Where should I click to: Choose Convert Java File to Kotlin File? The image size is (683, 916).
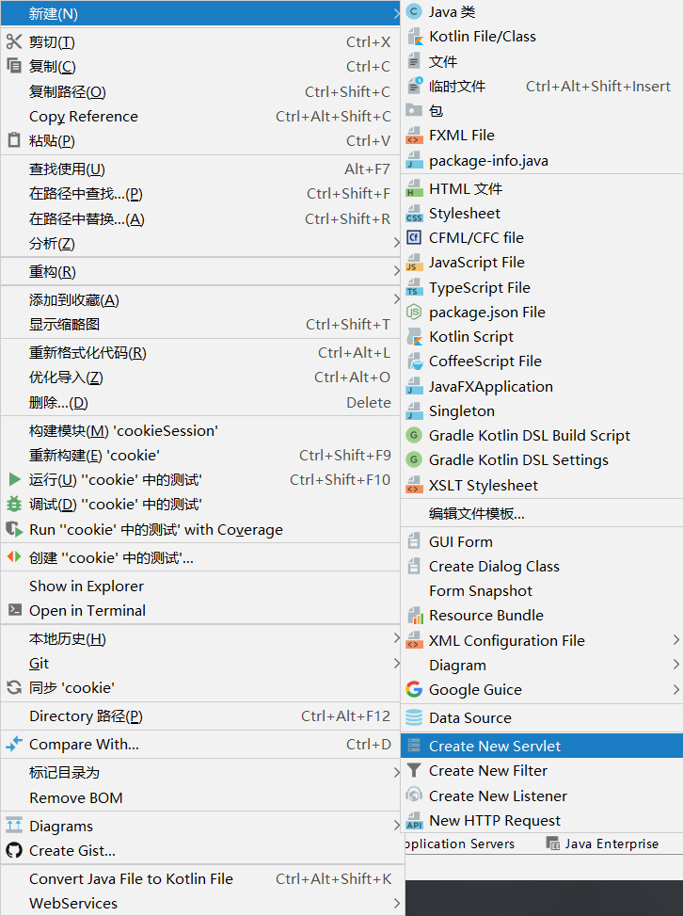click(x=200, y=878)
